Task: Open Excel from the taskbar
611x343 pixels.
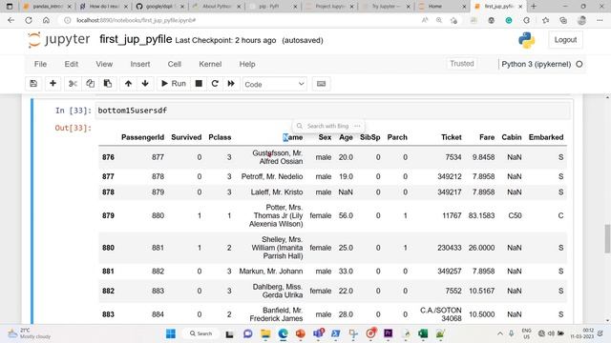Action: (x=423, y=333)
